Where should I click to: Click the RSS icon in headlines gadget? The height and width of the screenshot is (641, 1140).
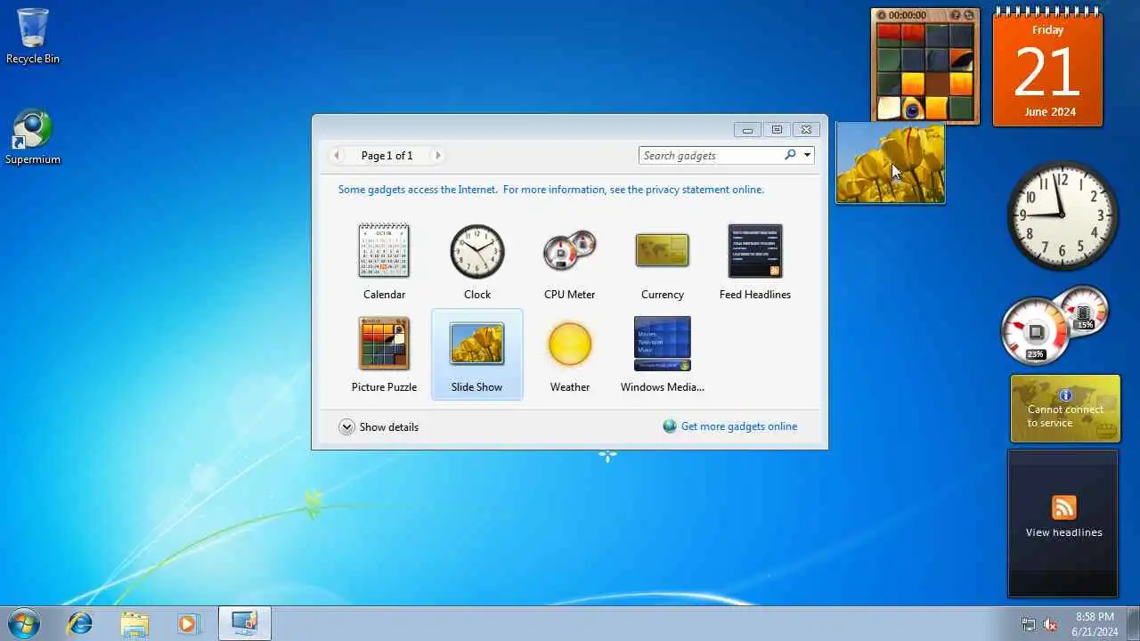(x=1063, y=507)
